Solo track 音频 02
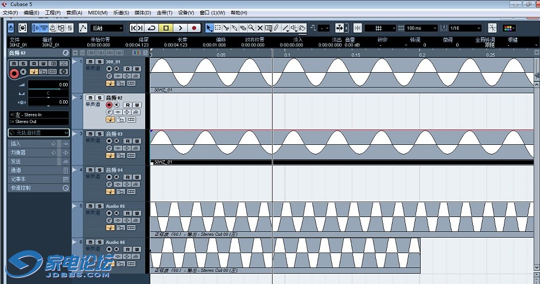The width and height of the screenshot is (540, 284). 99,98
